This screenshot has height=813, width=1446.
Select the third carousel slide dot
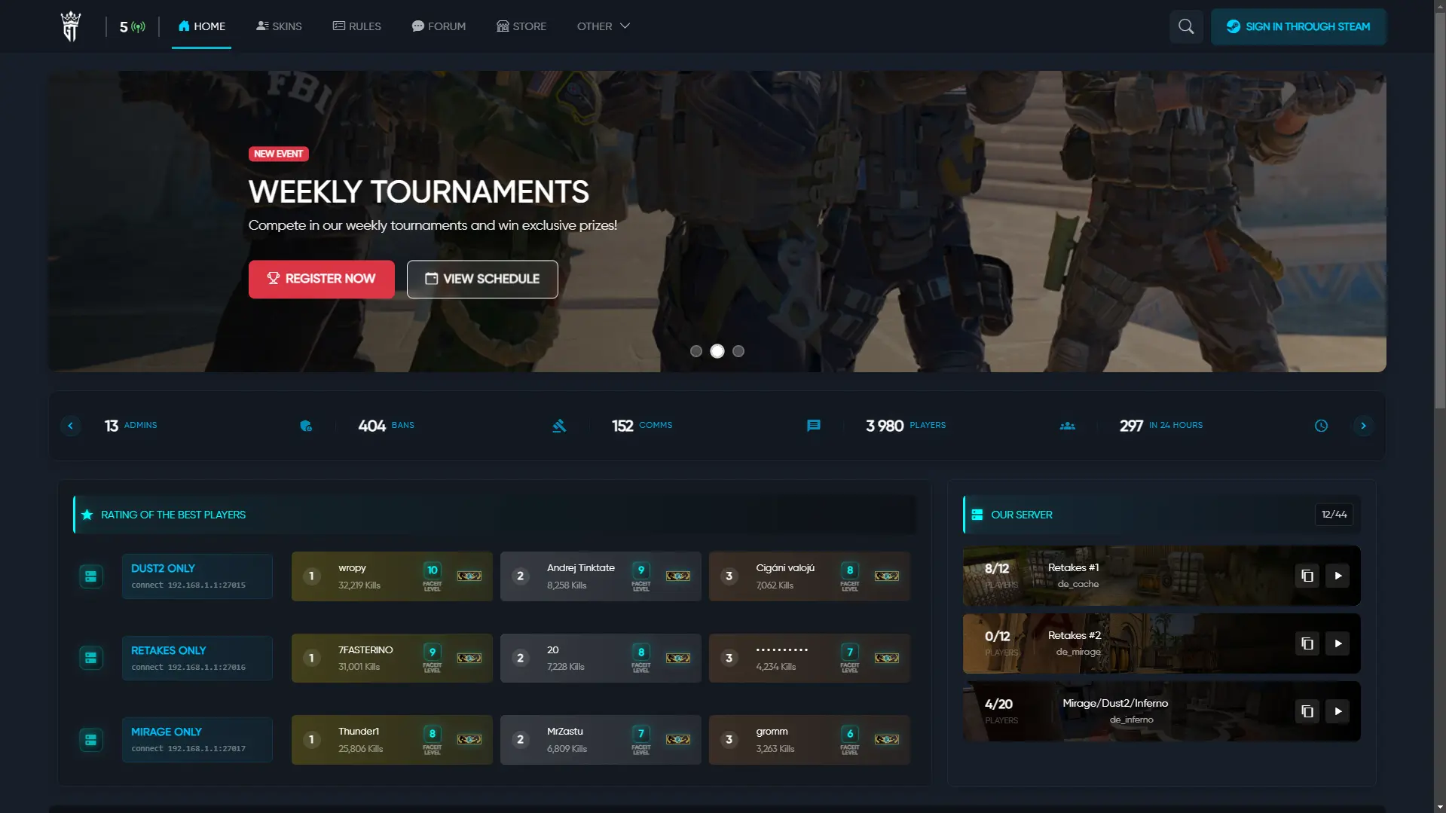pos(738,351)
